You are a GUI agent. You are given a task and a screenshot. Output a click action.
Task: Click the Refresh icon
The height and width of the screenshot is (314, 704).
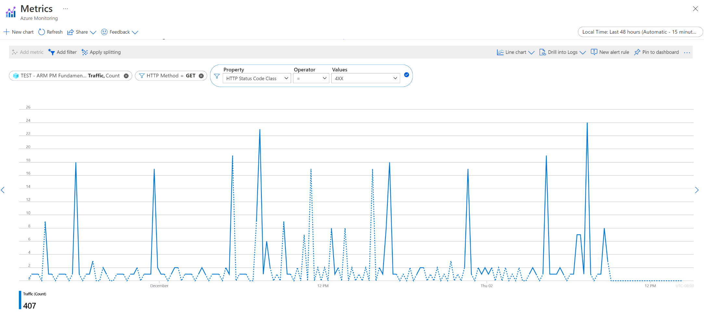coord(42,32)
